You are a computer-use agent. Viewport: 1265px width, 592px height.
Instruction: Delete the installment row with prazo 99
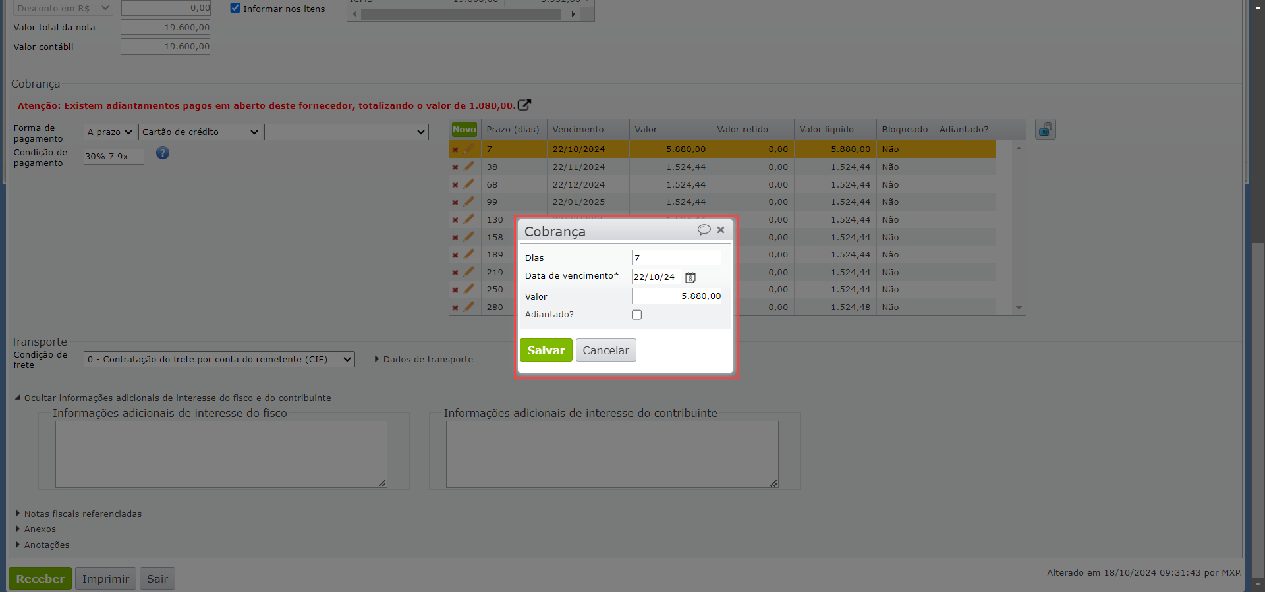tap(455, 202)
